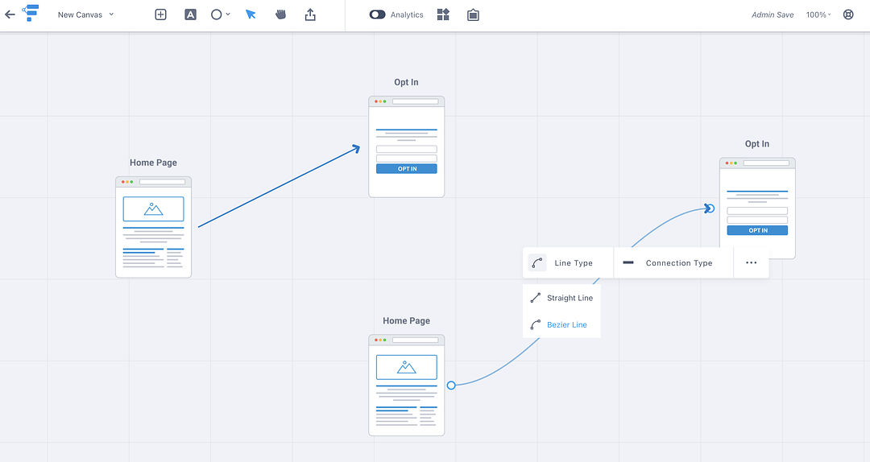Click the calendar icon in toolbar
870x462 pixels.
(x=473, y=14)
